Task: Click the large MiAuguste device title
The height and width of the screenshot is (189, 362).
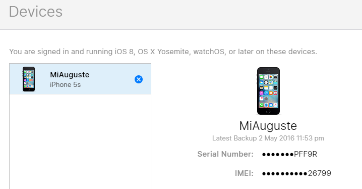Action: tap(268, 126)
